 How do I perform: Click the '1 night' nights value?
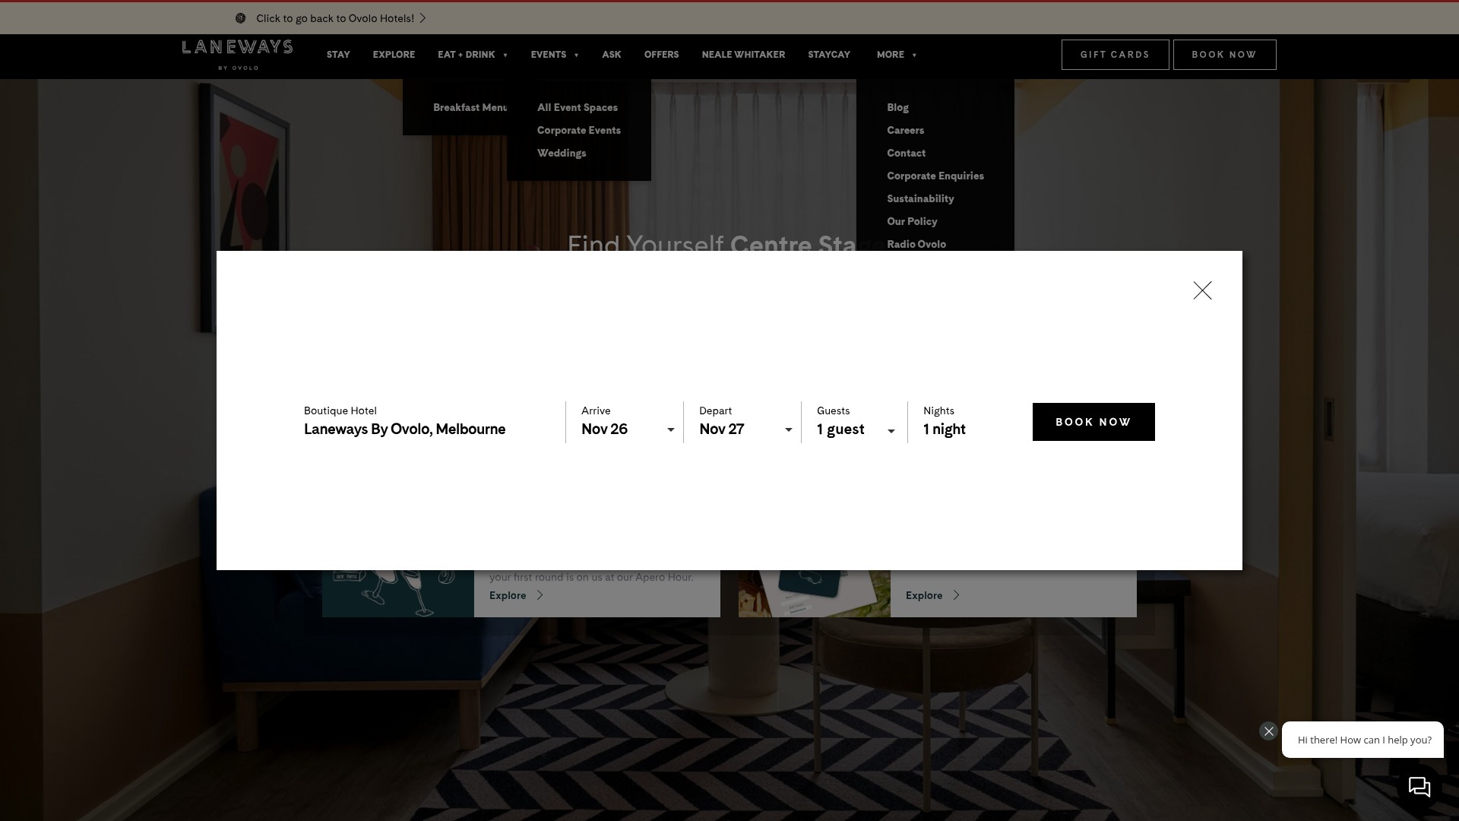tap(945, 430)
